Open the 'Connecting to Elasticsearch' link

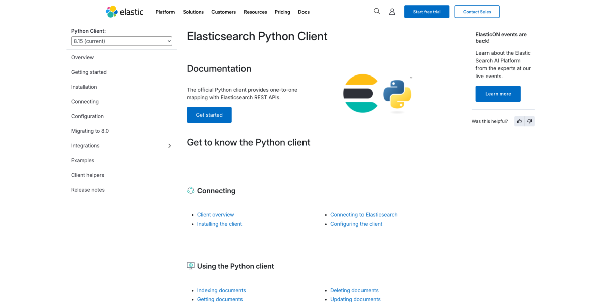(x=364, y=214)
